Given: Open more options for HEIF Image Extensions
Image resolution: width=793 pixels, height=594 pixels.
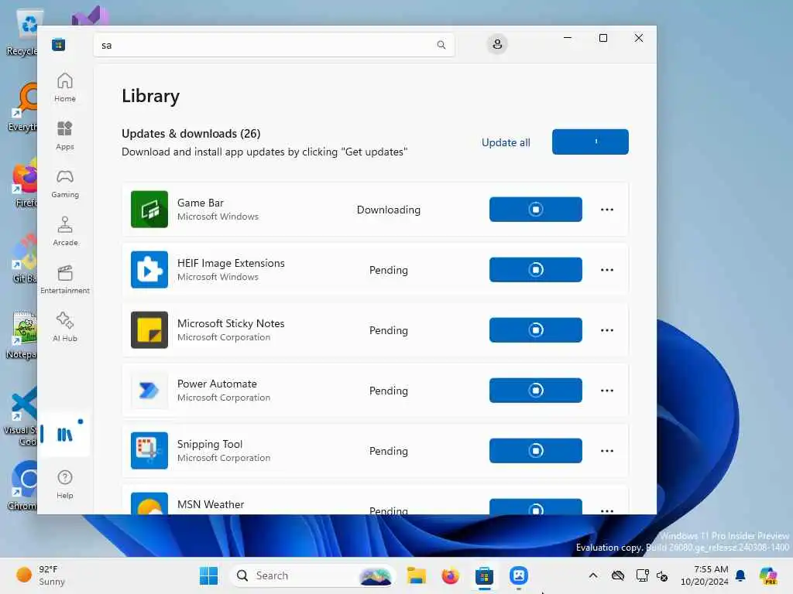Looking at the screenshot, I should [x=607, y=270].
